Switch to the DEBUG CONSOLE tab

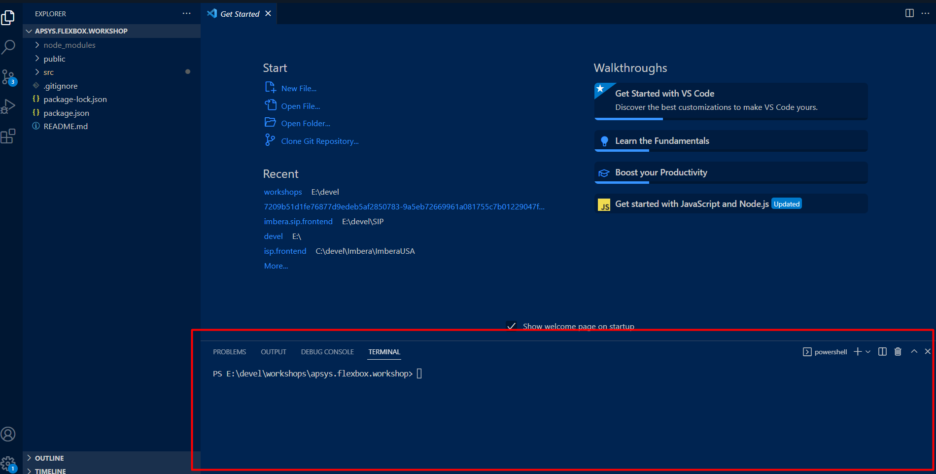[x=327, y=352]
